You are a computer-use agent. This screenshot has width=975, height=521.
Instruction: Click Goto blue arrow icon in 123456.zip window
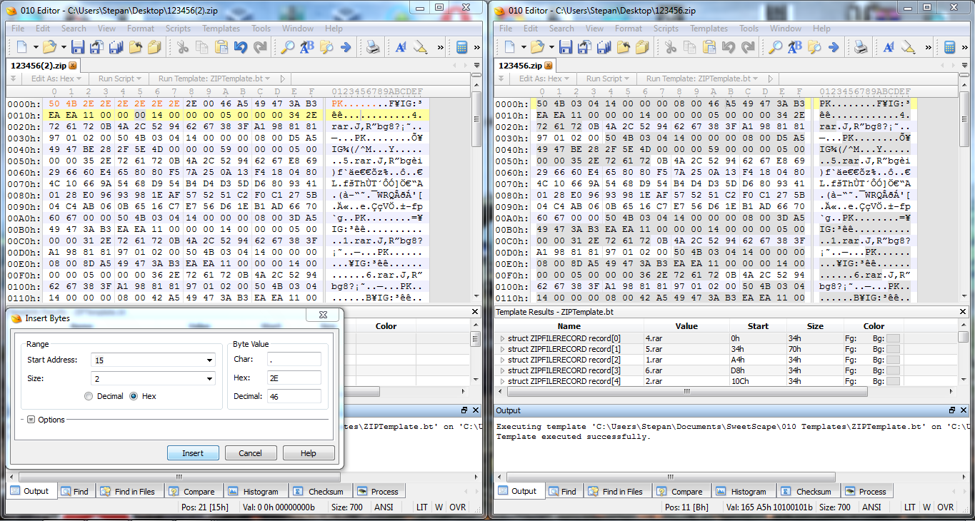833,48
